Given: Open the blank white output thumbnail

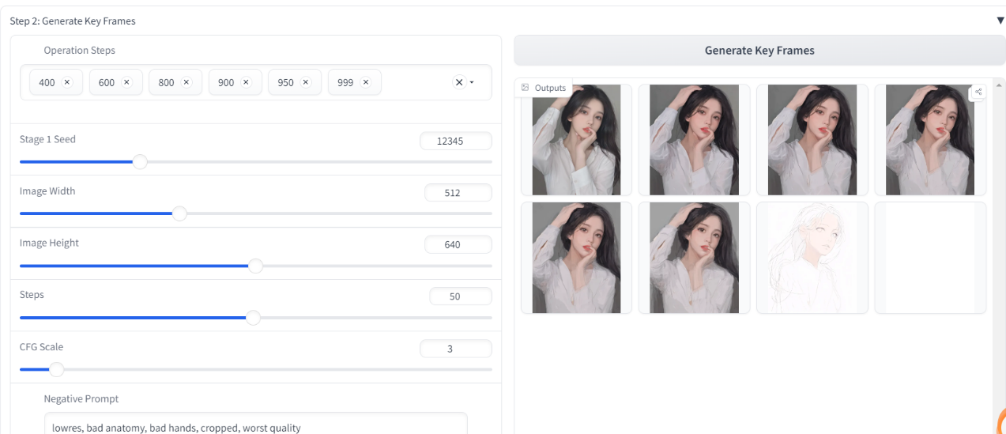Looking at the screenshot, I should pos(930,258).
